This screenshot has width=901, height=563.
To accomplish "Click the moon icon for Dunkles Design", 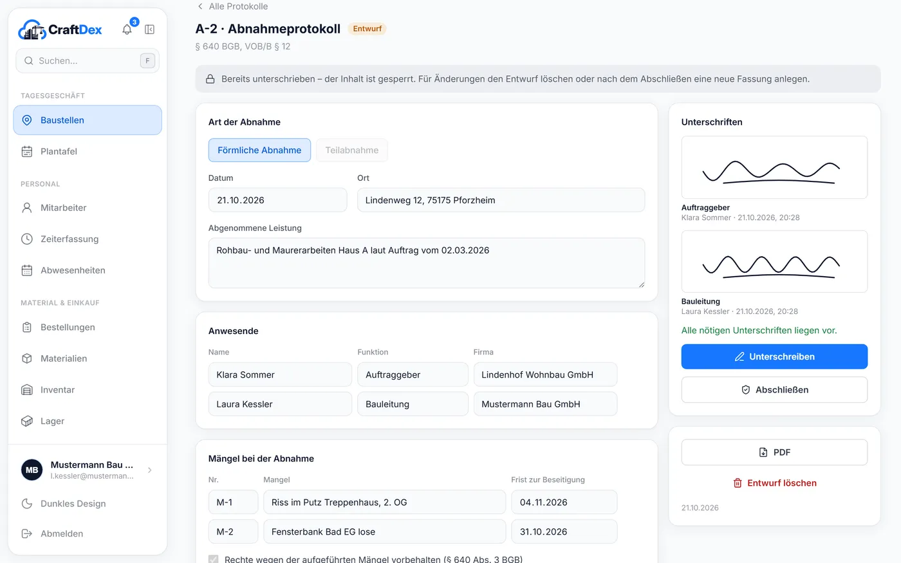I will pyautogui.click(x=27, y=504).
